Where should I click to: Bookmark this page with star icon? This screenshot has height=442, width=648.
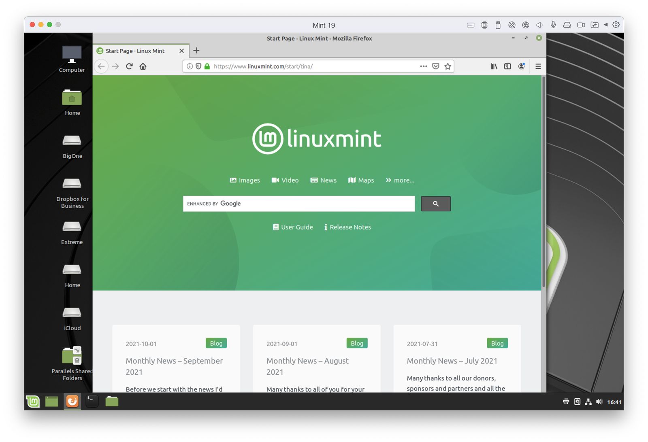coord(448,66)
